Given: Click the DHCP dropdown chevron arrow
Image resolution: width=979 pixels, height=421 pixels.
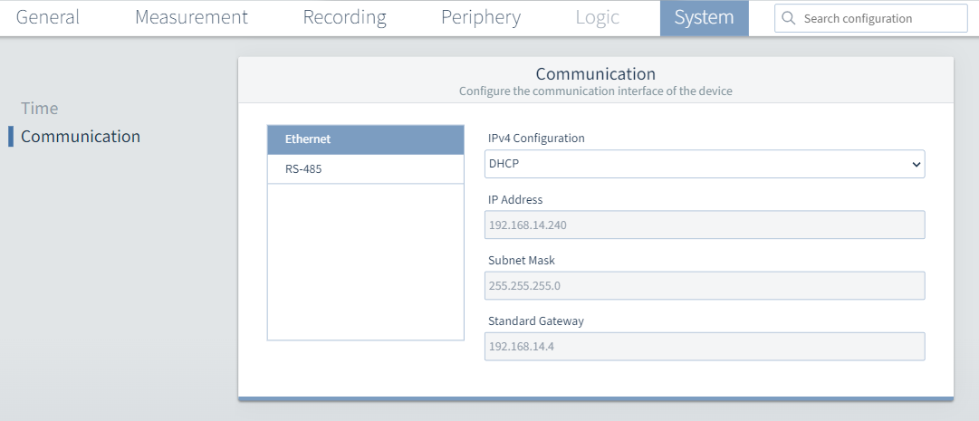Looking at the screenshot, I should 916,164.
